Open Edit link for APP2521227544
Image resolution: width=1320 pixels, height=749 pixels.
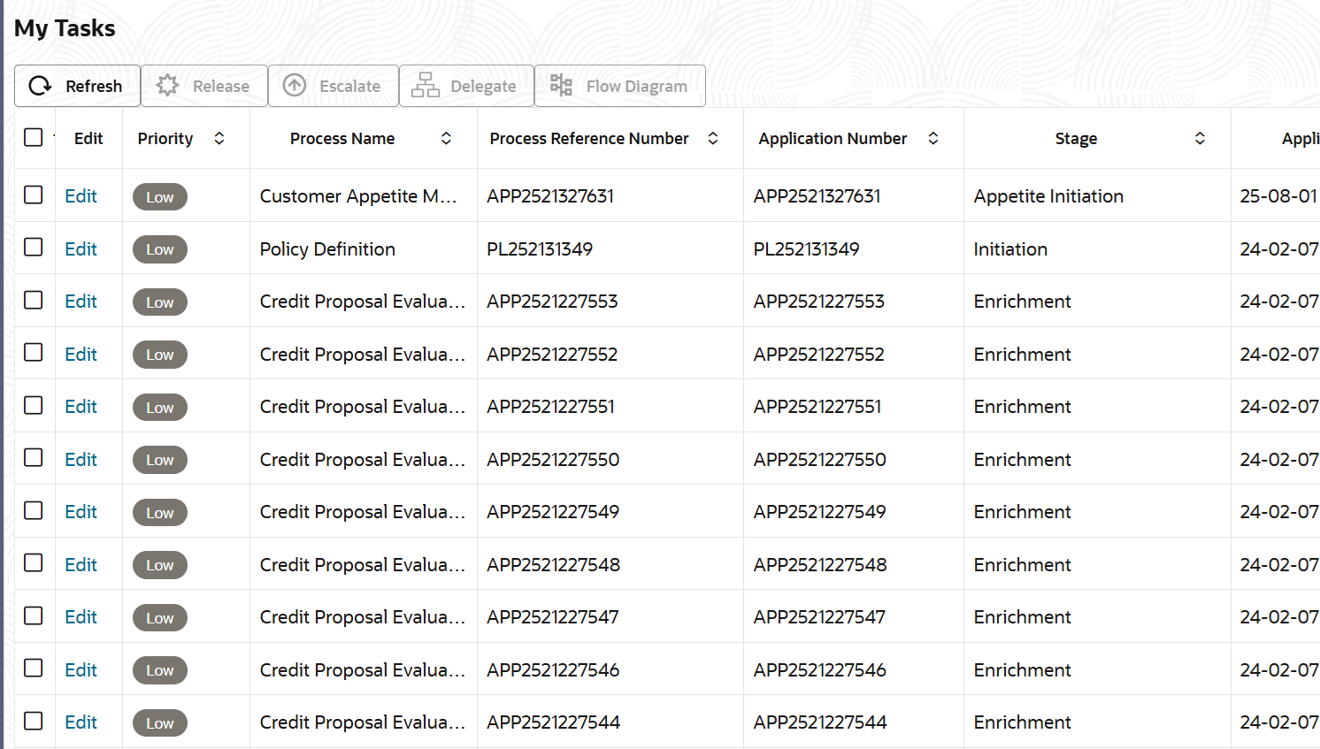(81, 722)
